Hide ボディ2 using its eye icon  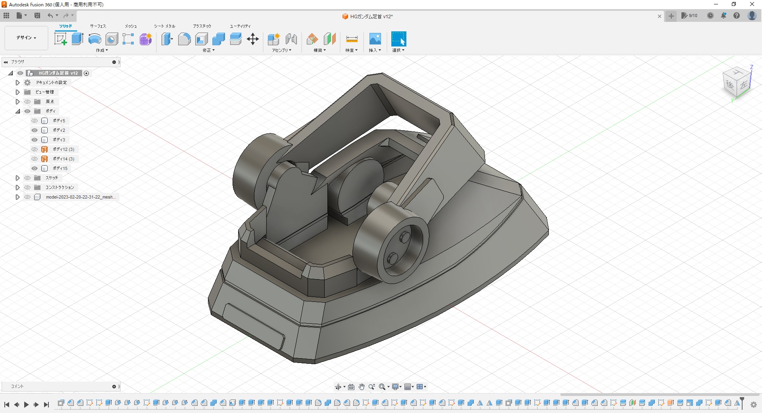pos(35,130)
